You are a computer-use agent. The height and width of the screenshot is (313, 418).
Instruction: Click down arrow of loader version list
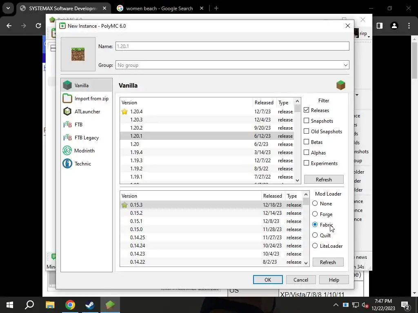click(x=306, y=263)
